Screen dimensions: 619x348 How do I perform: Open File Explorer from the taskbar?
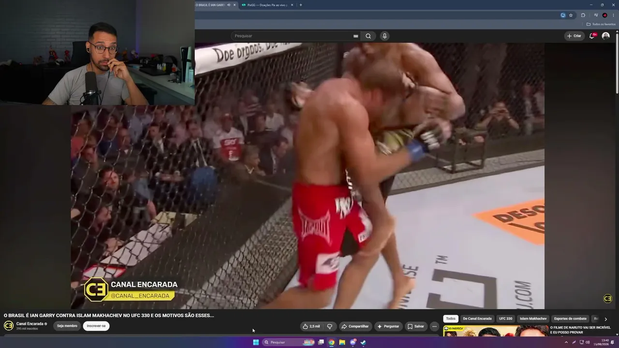click(342, 342)
